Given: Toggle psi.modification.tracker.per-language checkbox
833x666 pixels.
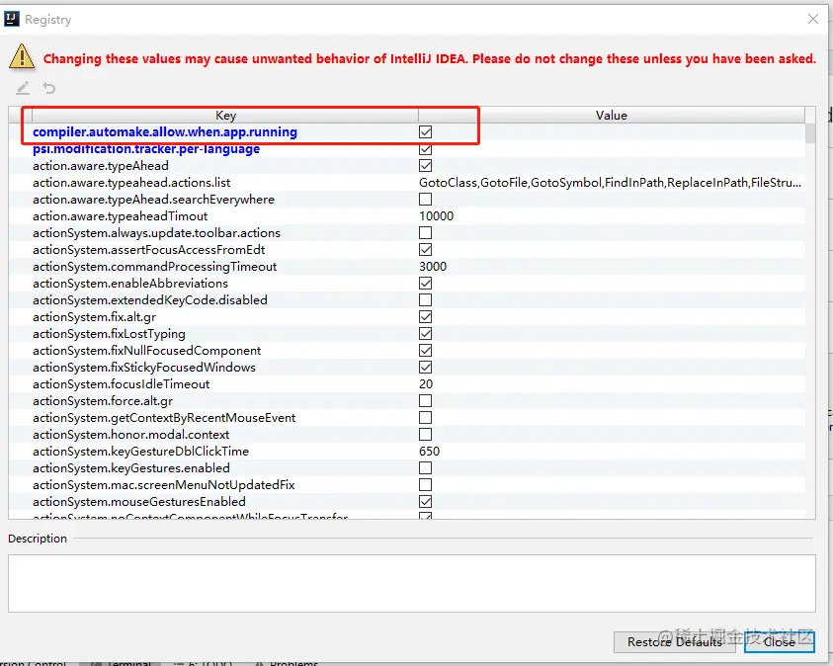Looking at the screenshot, I should 425,149.
